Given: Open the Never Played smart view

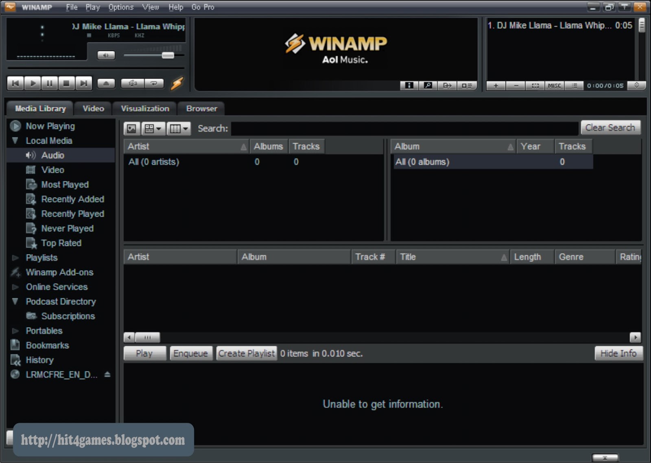Looking at the screenshot, I should tap(67, 228).
